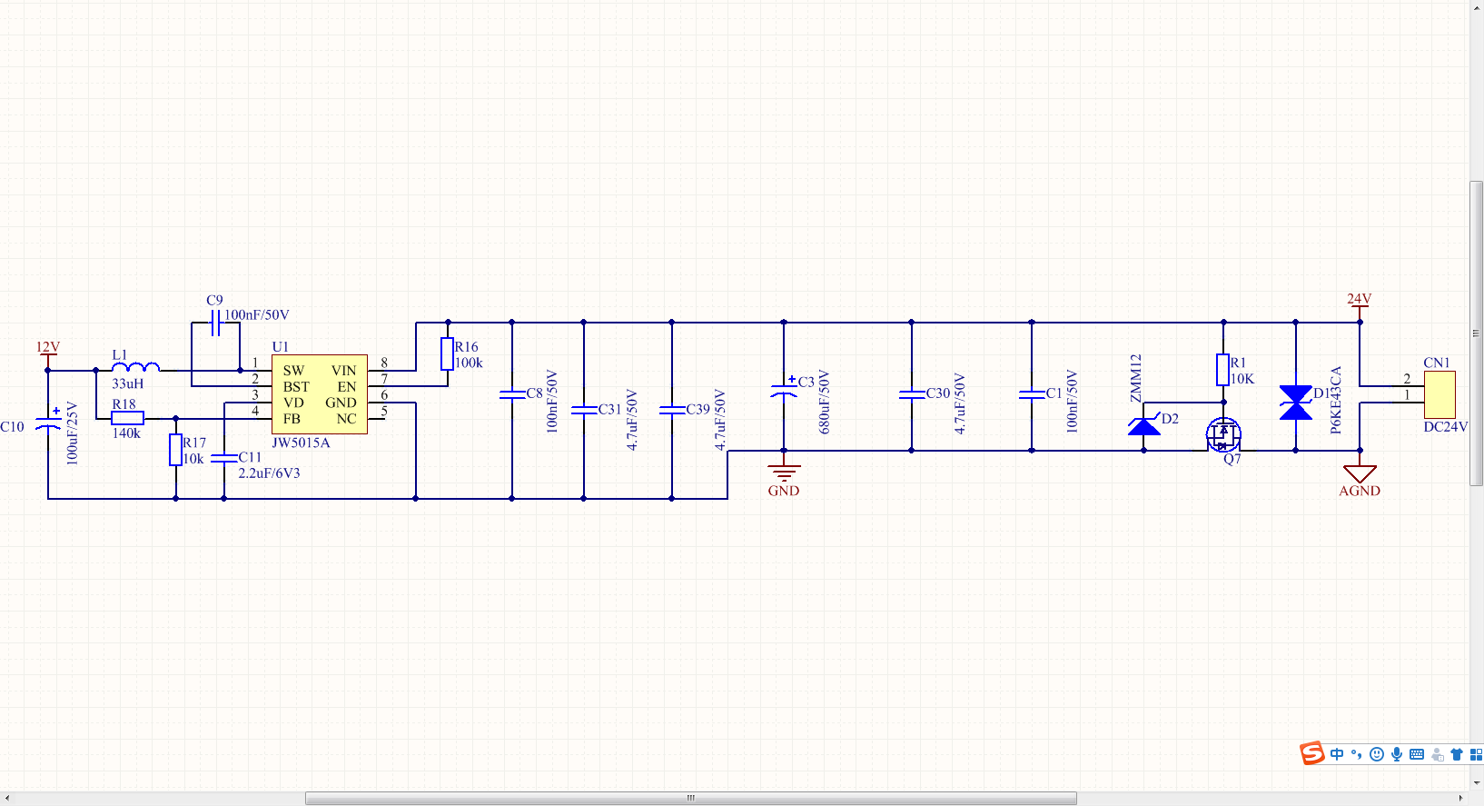Select the C11 capacitor symbol

click(x=223, y=458)
